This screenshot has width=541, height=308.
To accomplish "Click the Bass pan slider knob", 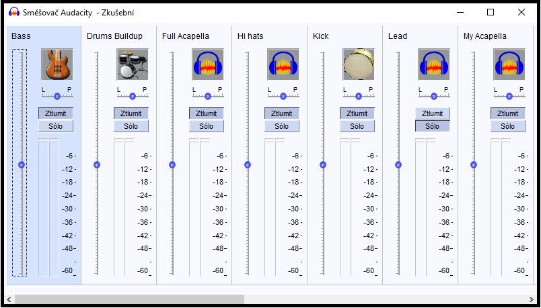I will [57, 97].
